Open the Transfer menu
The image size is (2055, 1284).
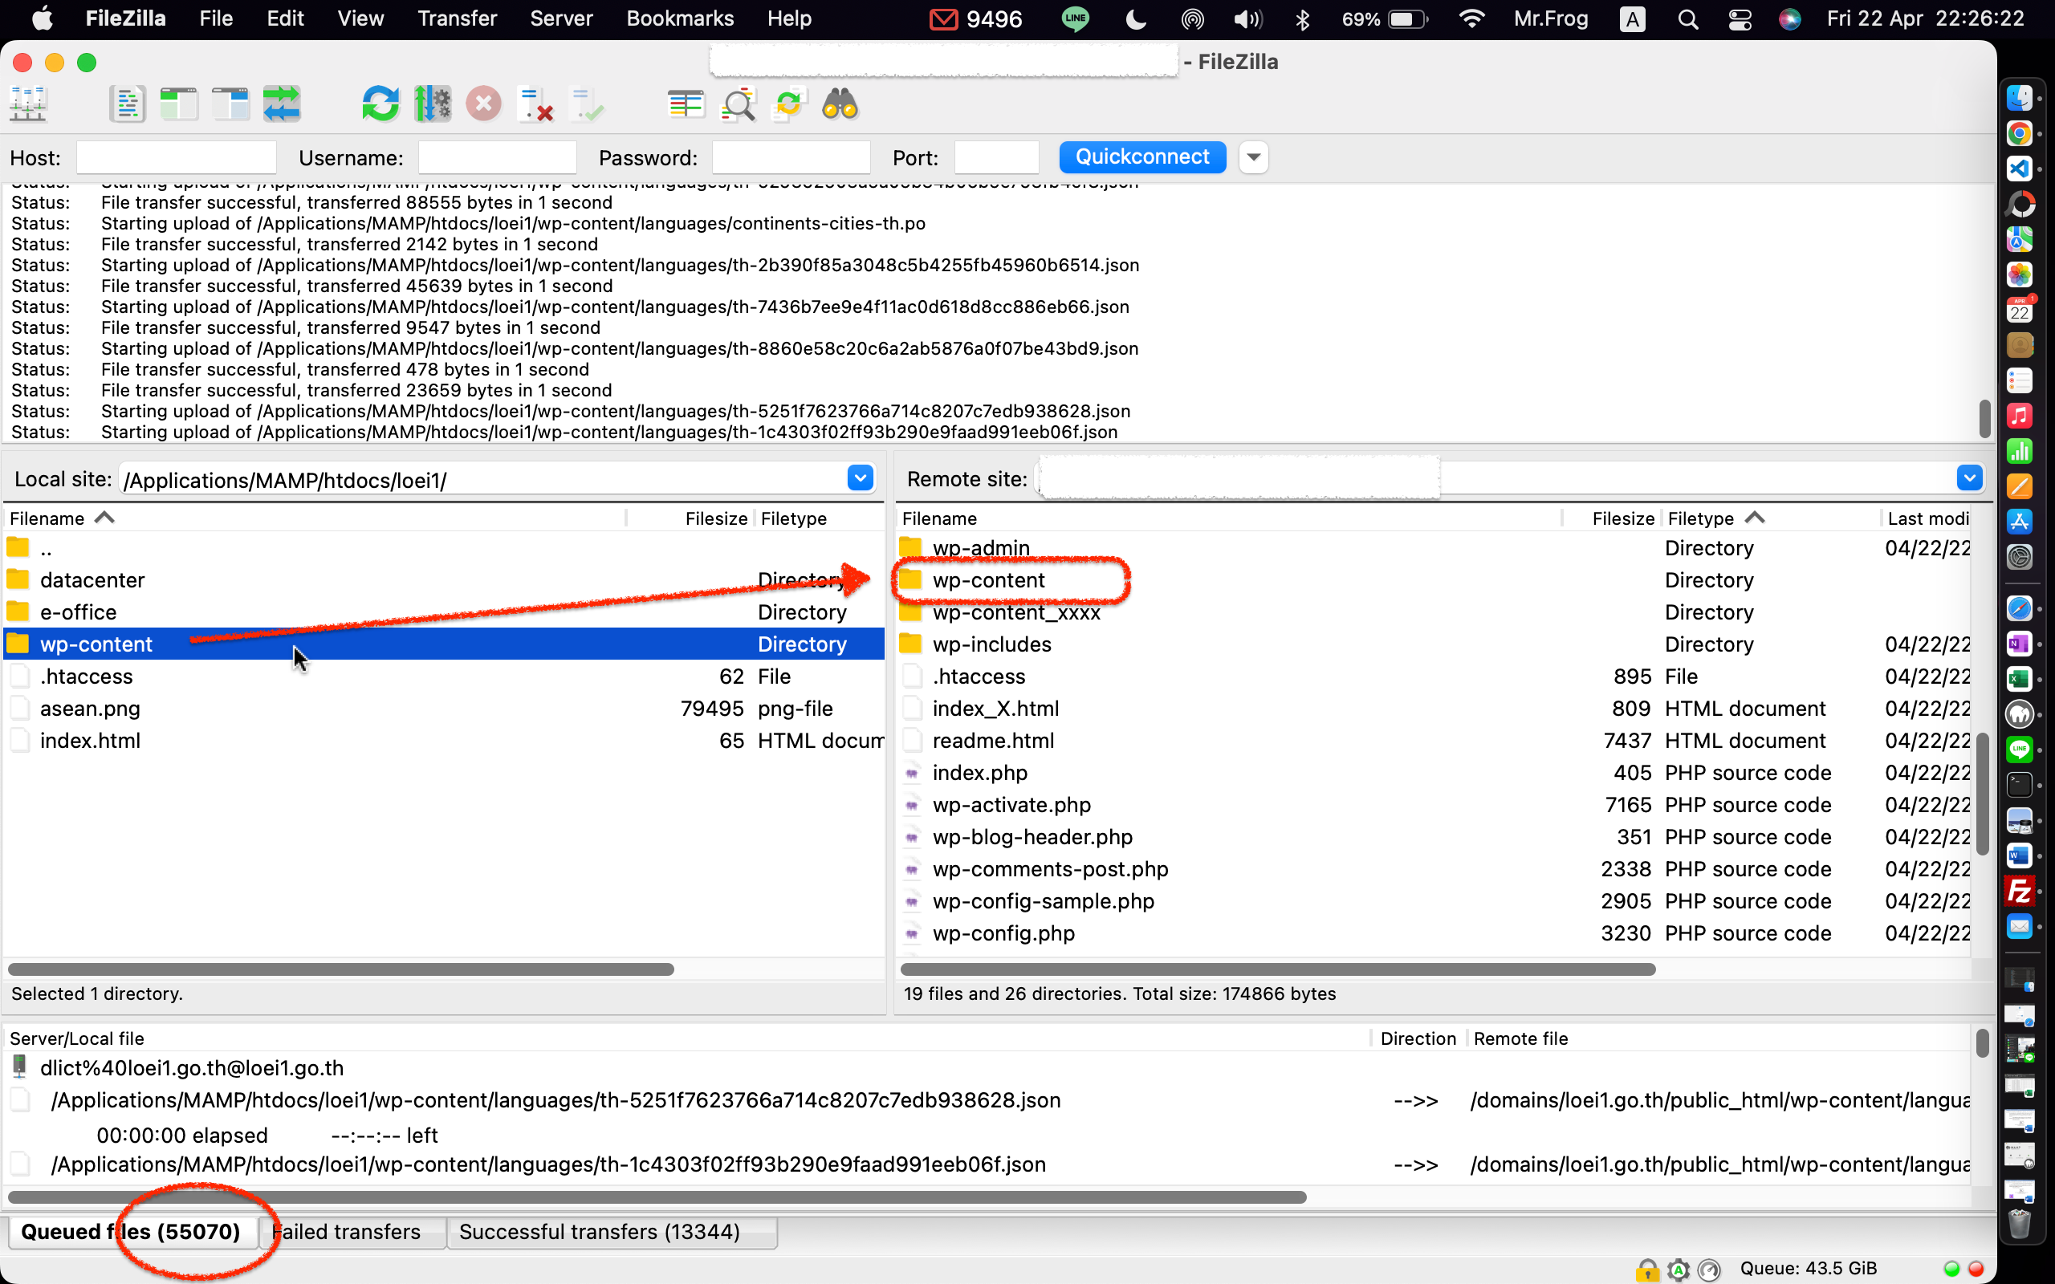[457, 18]
